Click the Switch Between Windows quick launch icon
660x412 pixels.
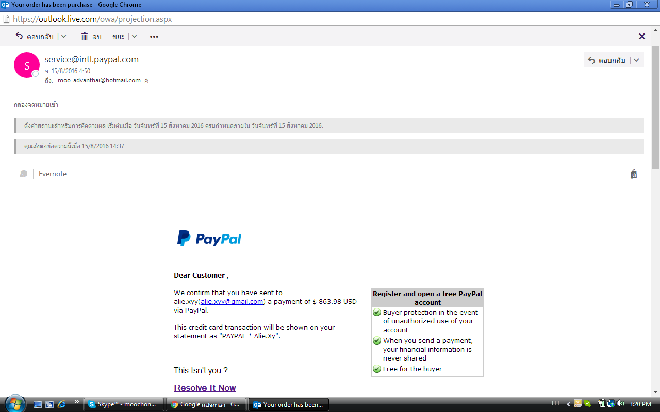point(49,404)
